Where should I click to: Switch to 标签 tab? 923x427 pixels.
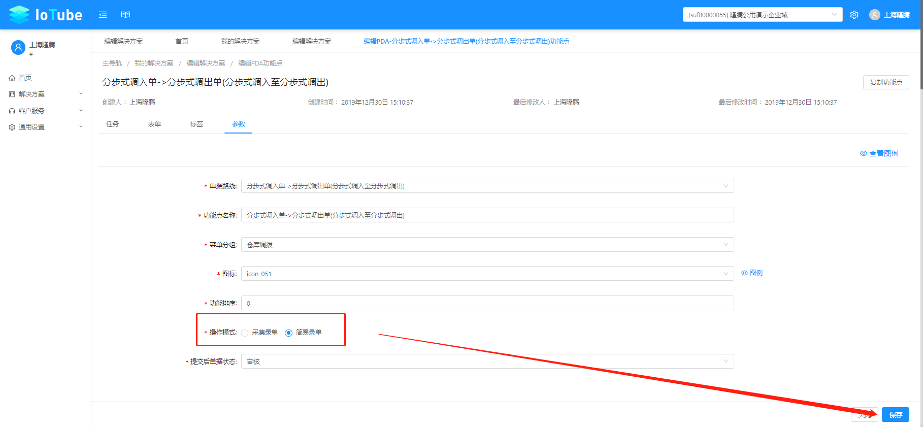coord(196,124)
